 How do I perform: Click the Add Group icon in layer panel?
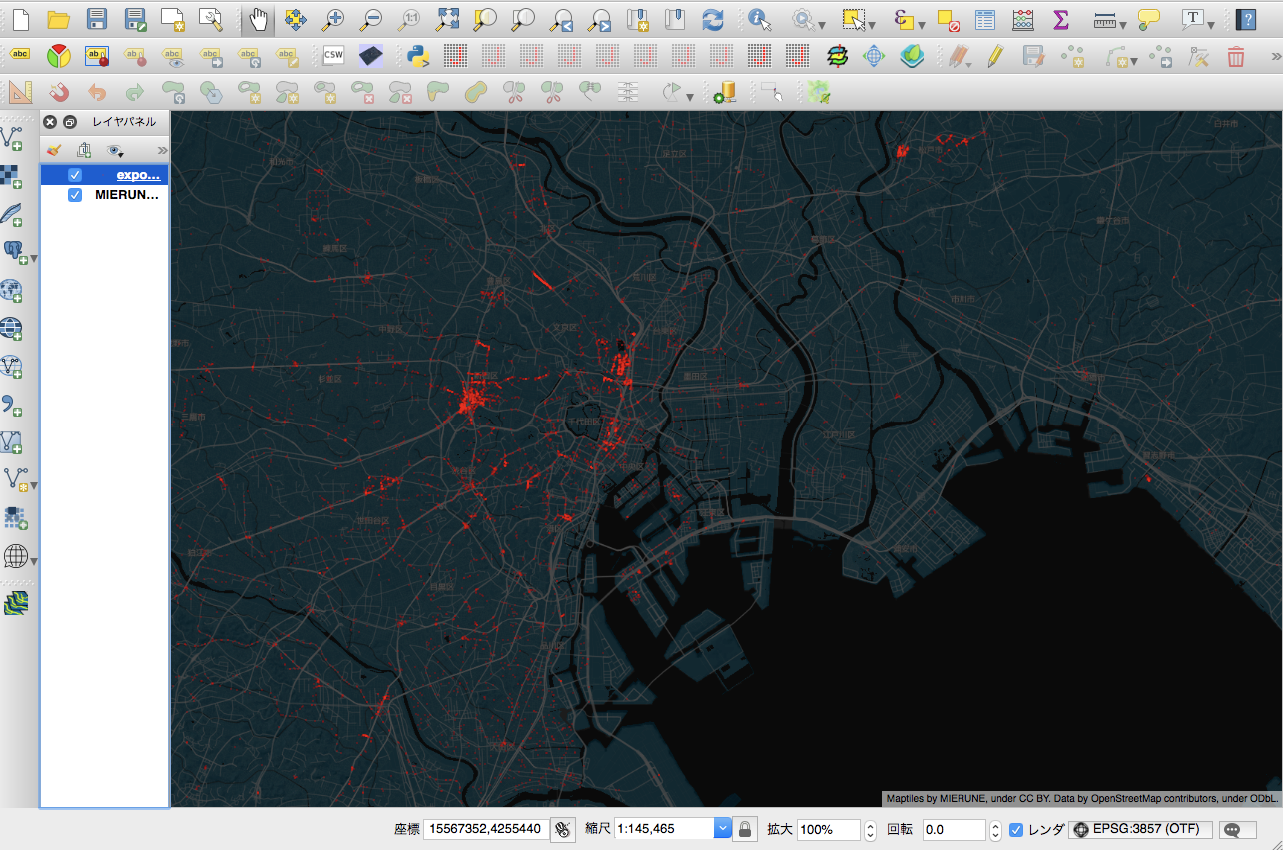tap(84, 150)
